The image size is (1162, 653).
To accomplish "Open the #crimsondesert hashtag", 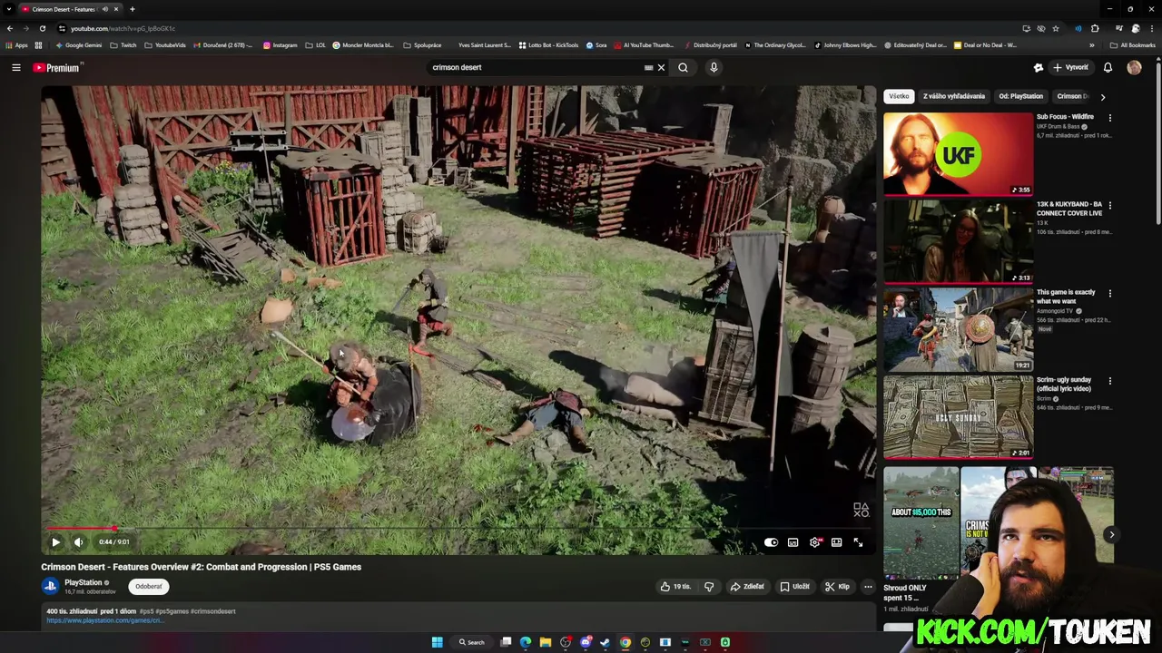I will click(x=212, y=611).
